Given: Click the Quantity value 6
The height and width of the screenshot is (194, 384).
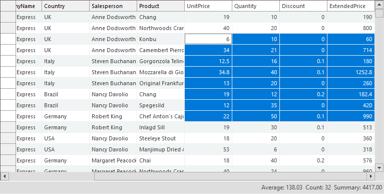Looking at the screenshot, I should pos(255,149).
